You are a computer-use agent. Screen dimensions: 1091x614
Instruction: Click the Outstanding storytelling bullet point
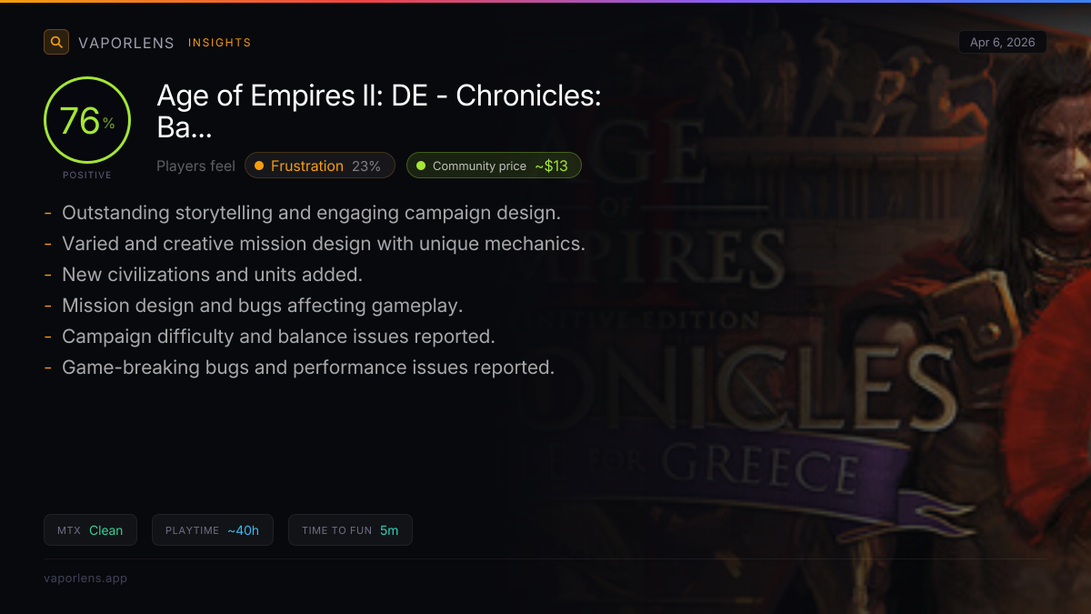coord(311,213)
